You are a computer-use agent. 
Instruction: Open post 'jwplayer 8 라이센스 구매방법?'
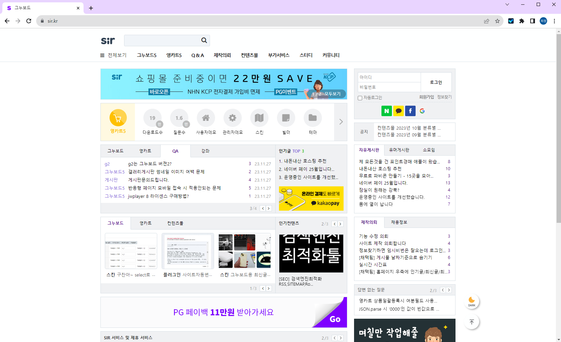(x=158, y=196)
